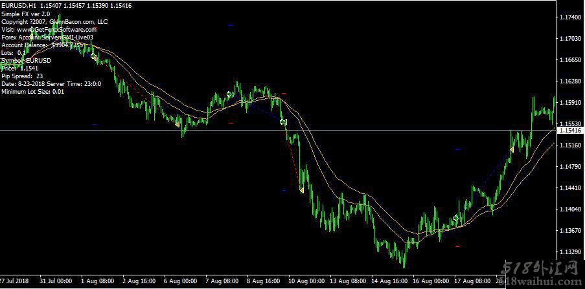Click the exit arrow at the 1.15160 level
This screenshot has height=289, width=585.
(511, 149)
